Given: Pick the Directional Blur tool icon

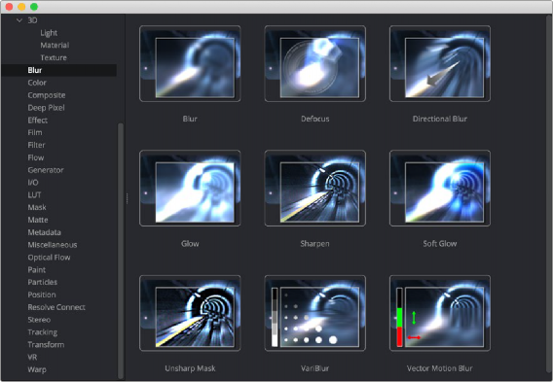Looking at the screenshot, I should [x=440, y=64].
